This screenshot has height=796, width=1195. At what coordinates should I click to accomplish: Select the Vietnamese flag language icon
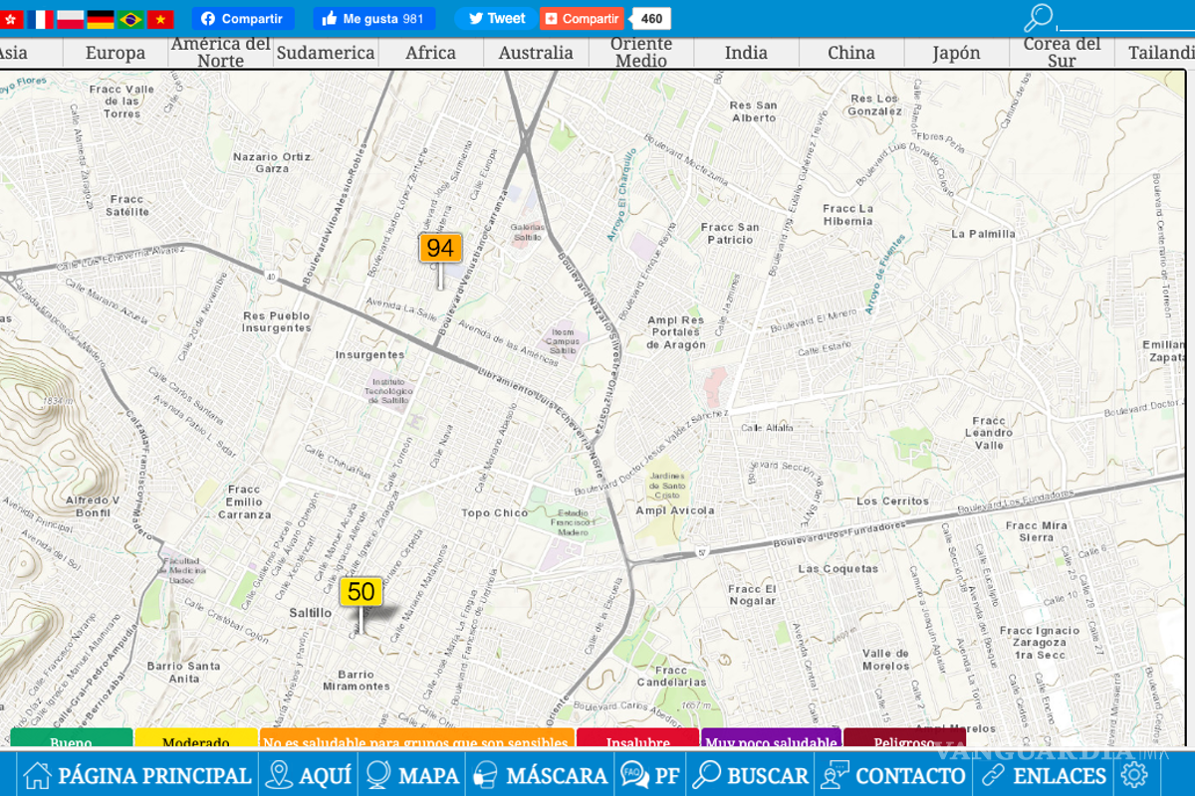pyautogui.click(x=159, y=19)
